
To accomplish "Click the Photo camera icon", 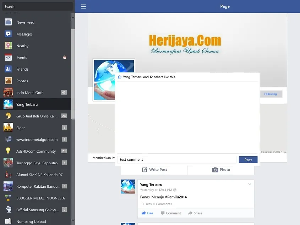I will (x=215, y=170).
